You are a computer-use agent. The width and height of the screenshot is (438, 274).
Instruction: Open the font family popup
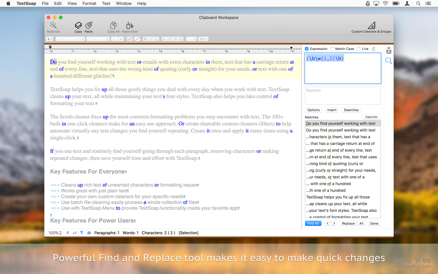coord(70,39)
